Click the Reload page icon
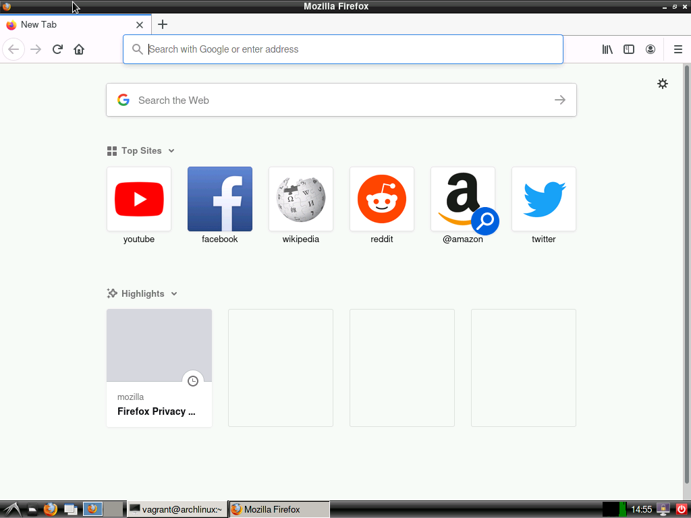 point(58,49)
